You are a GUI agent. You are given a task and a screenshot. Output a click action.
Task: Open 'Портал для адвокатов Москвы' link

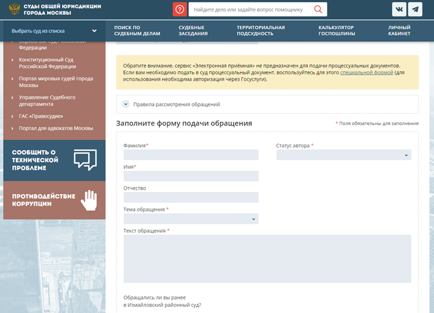point(56,128)
